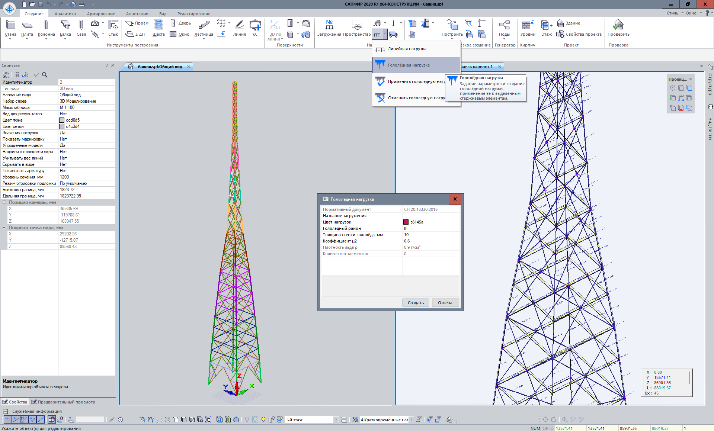Click the Лестница stair tool

tap(204, 28)
